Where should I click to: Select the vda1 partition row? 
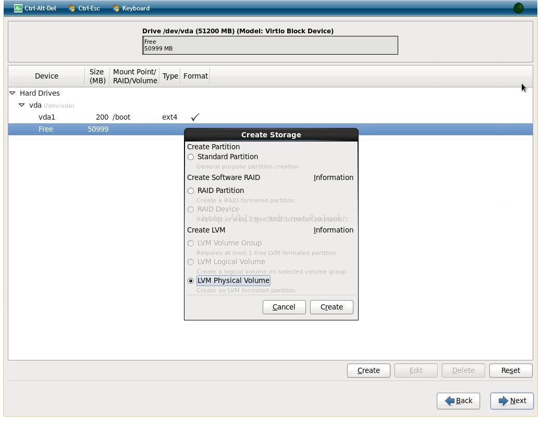[x=270, y=117]
